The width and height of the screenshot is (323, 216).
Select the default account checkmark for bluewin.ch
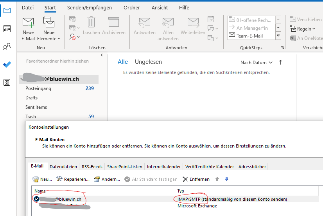click(36, 199)
